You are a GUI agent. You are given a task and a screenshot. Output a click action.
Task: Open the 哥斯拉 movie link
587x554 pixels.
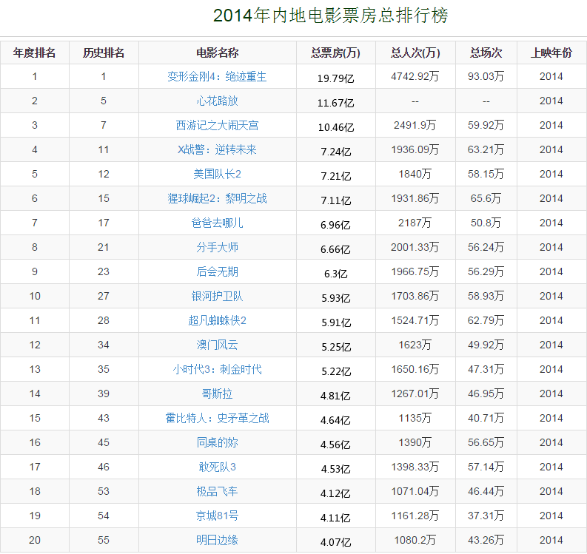pos(217,394)
